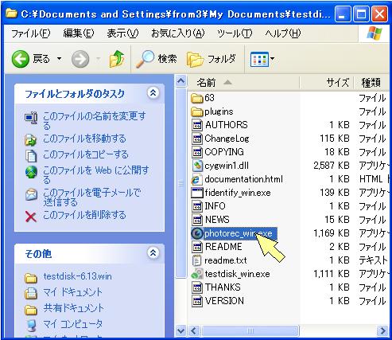Open the ファイル(F) menu
Screen dimensions: 392x340
click(30, 33)
